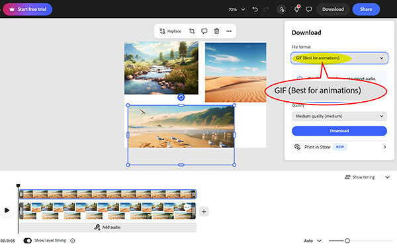Click the Print in Store printer icon
This screenshot has height=248, width=397.
297,147
